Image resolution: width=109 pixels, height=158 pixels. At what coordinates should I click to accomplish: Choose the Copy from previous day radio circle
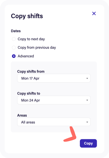(14, 48)
